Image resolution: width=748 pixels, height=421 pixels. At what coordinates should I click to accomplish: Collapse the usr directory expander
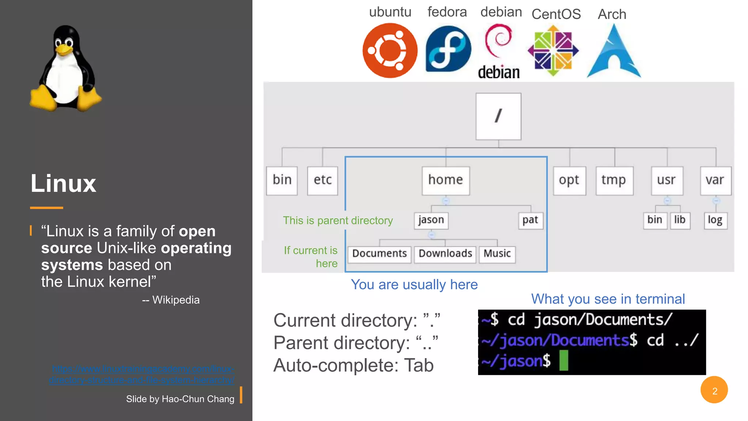[x=667, y=201]
